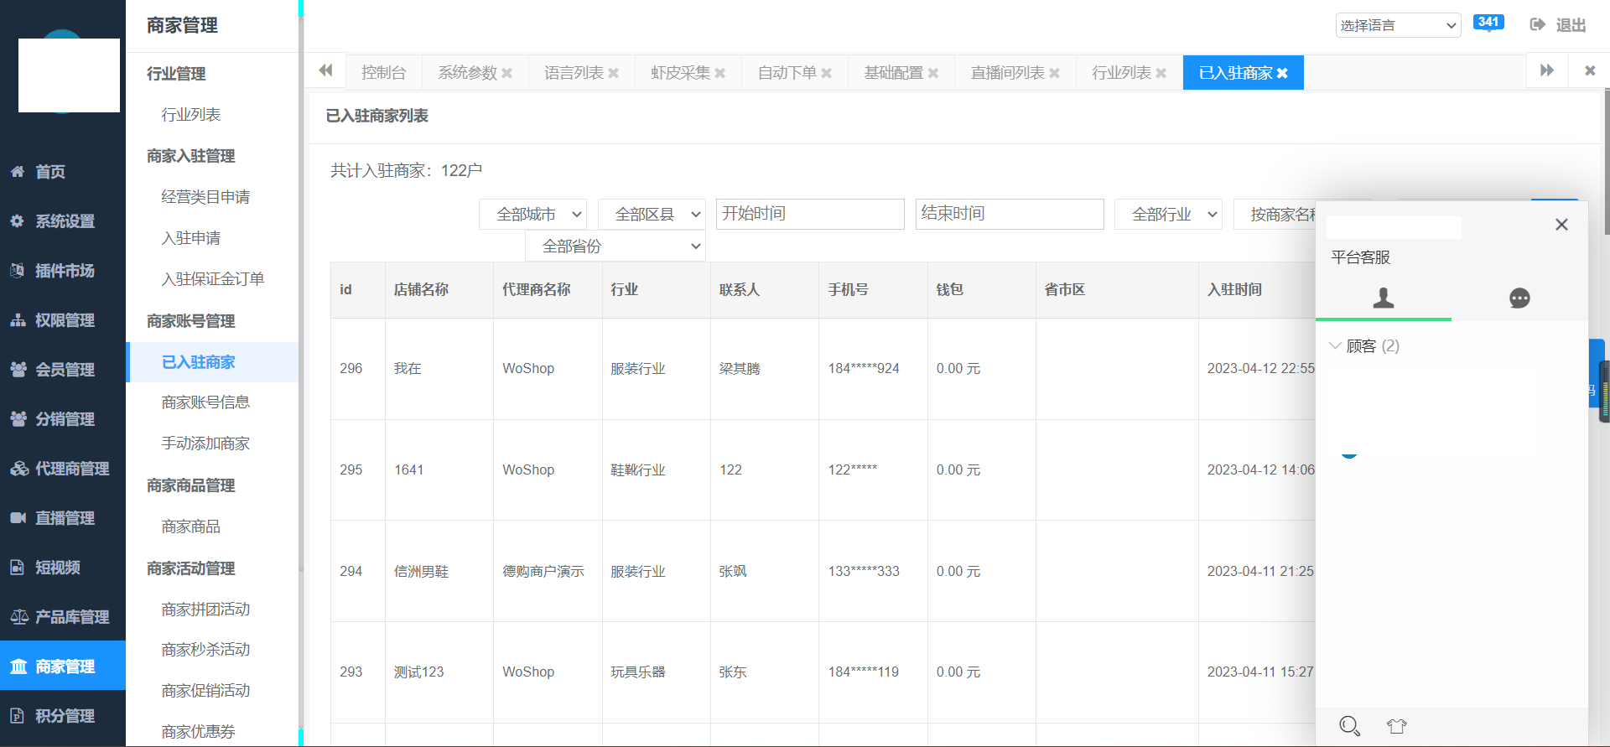
Task: Click store name 信洲男鞋 in row 294
Action: [x=421, y=572]
